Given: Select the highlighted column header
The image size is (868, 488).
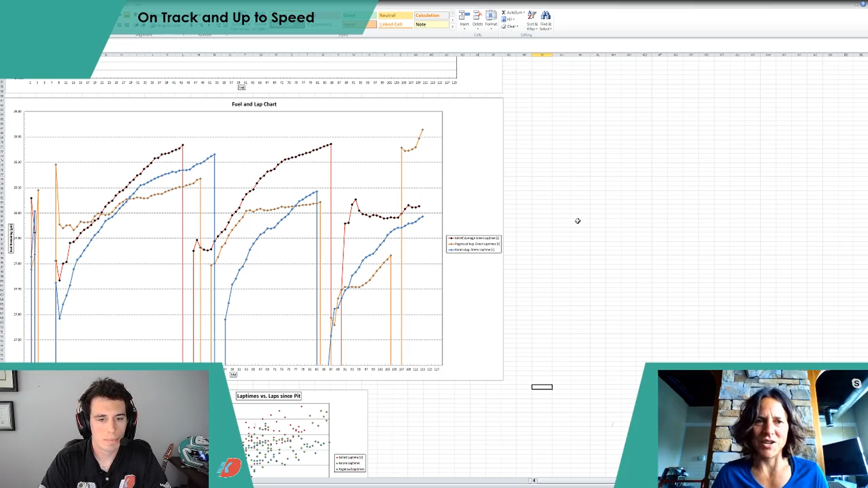Looking at the screenshot, I should (542, 55).
